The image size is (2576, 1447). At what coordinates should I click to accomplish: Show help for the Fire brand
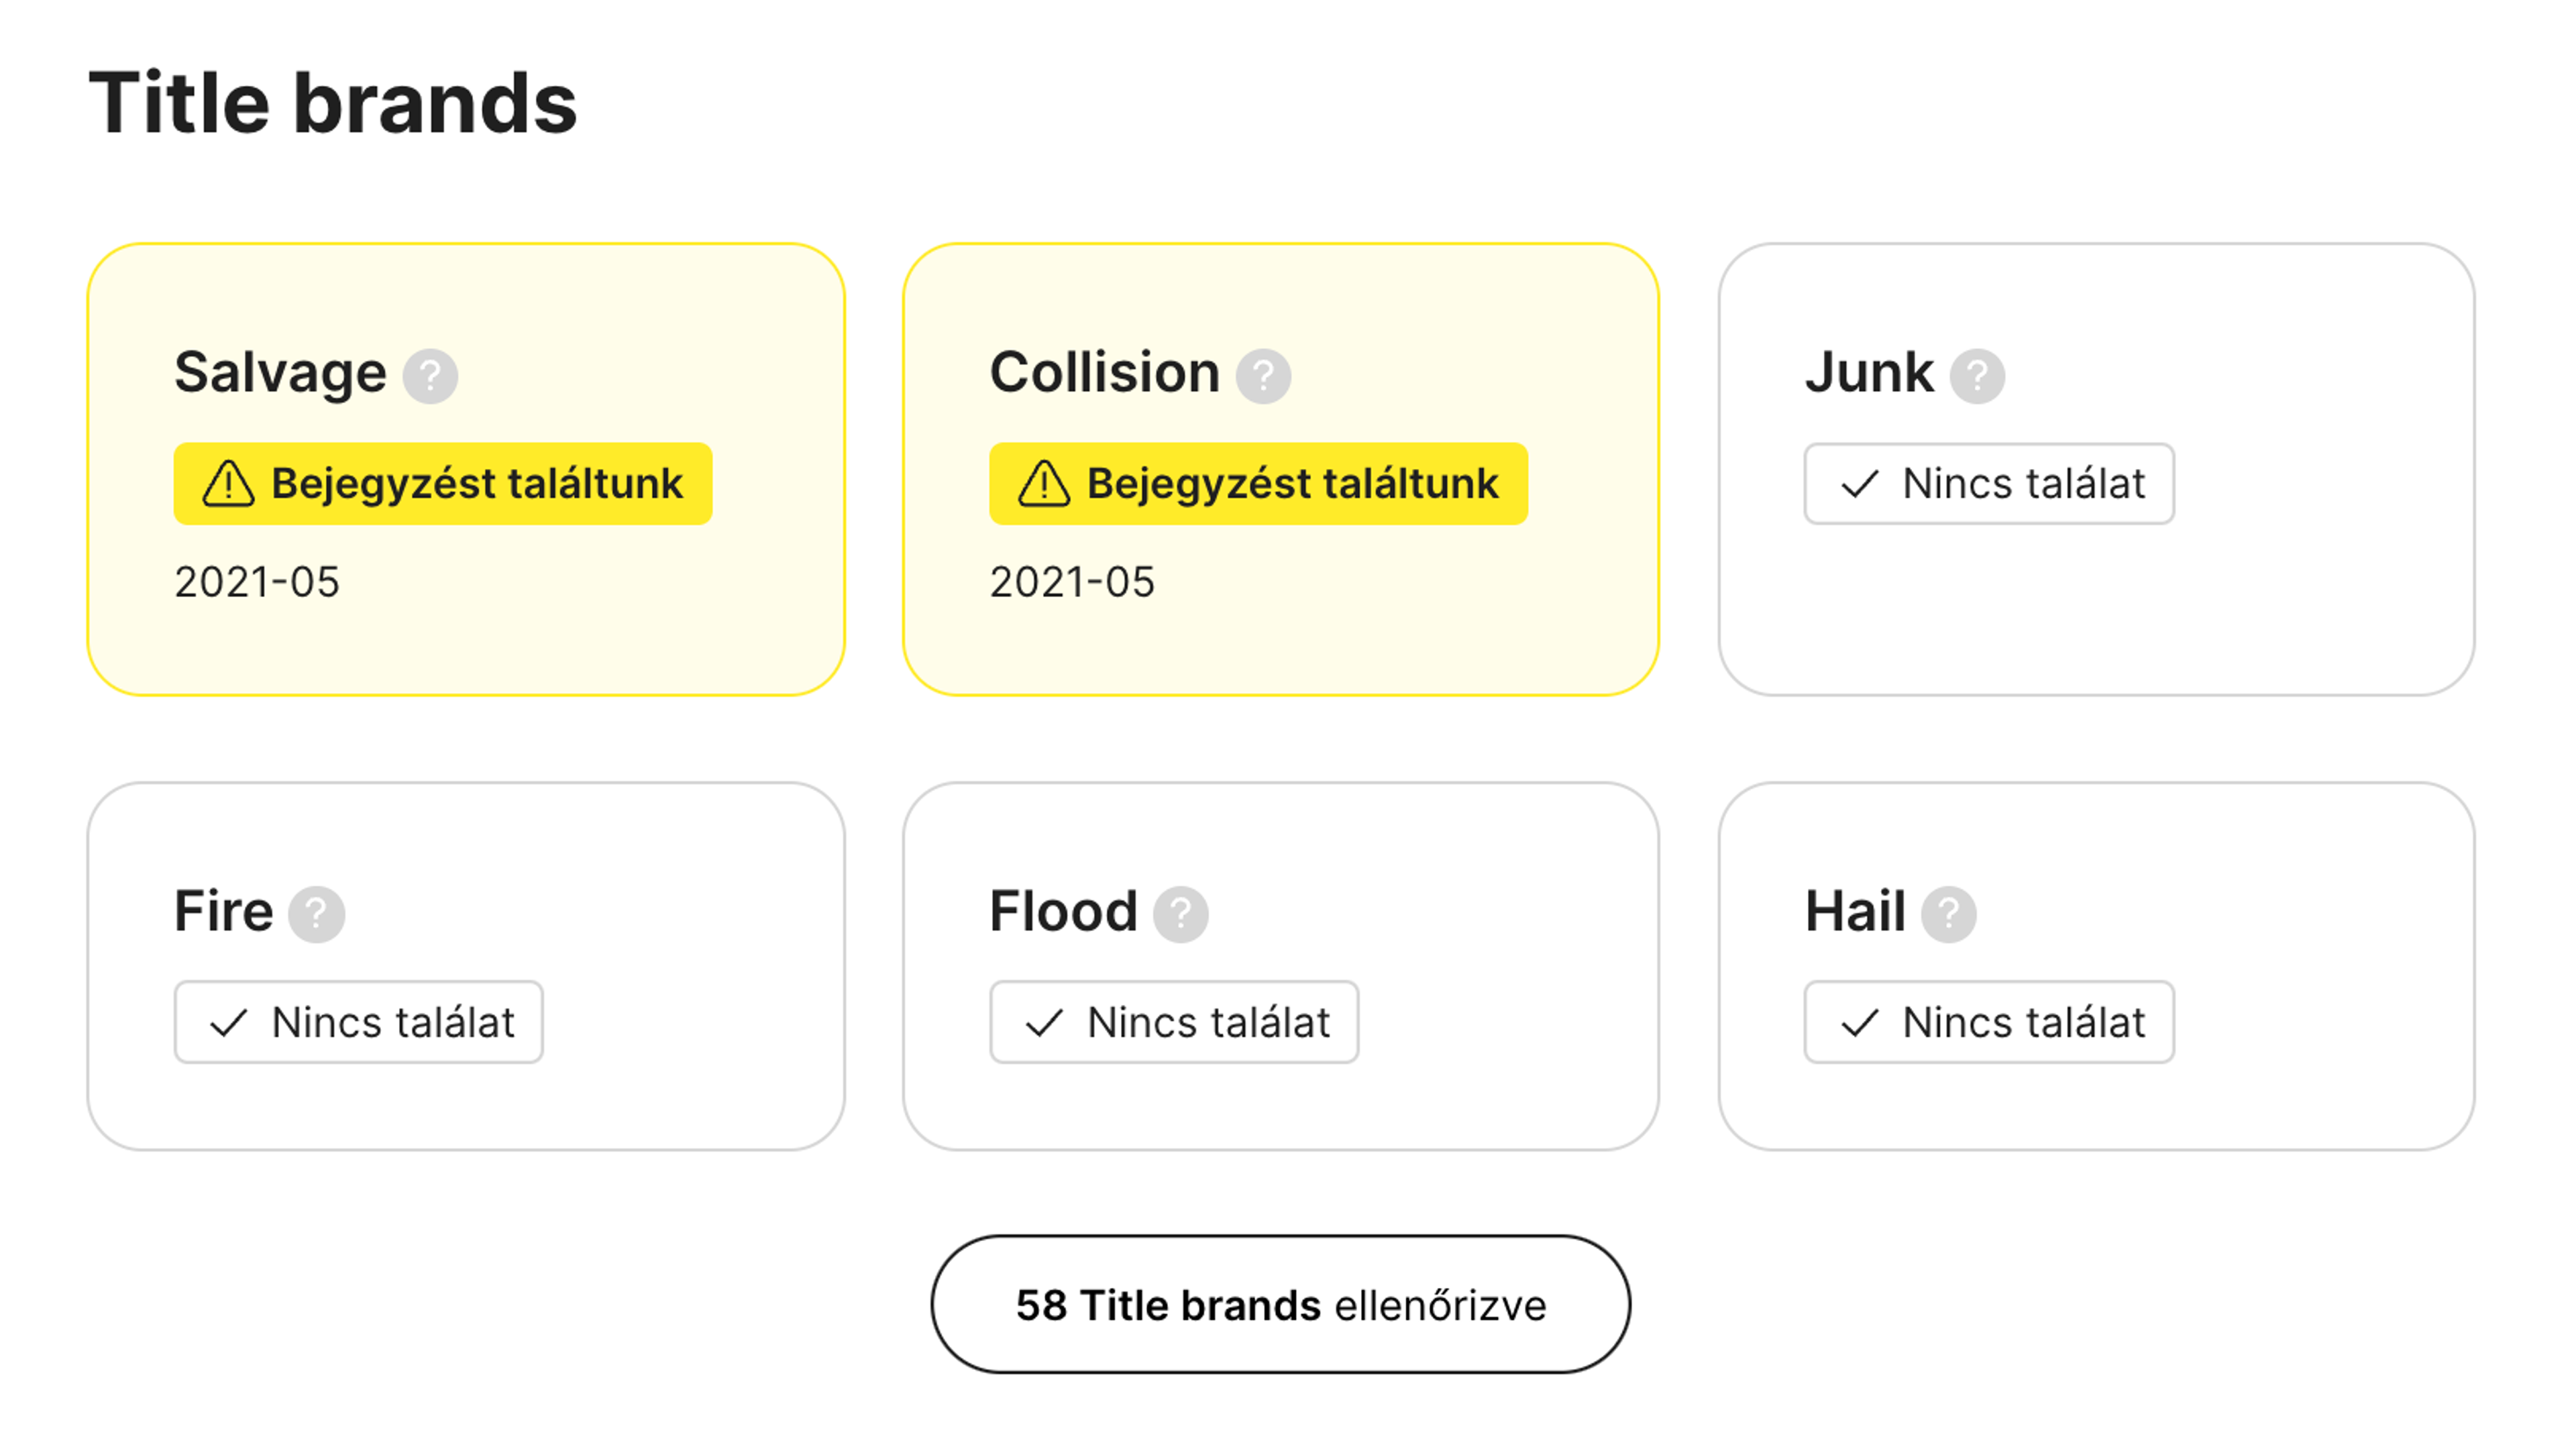tap(316, 914)
